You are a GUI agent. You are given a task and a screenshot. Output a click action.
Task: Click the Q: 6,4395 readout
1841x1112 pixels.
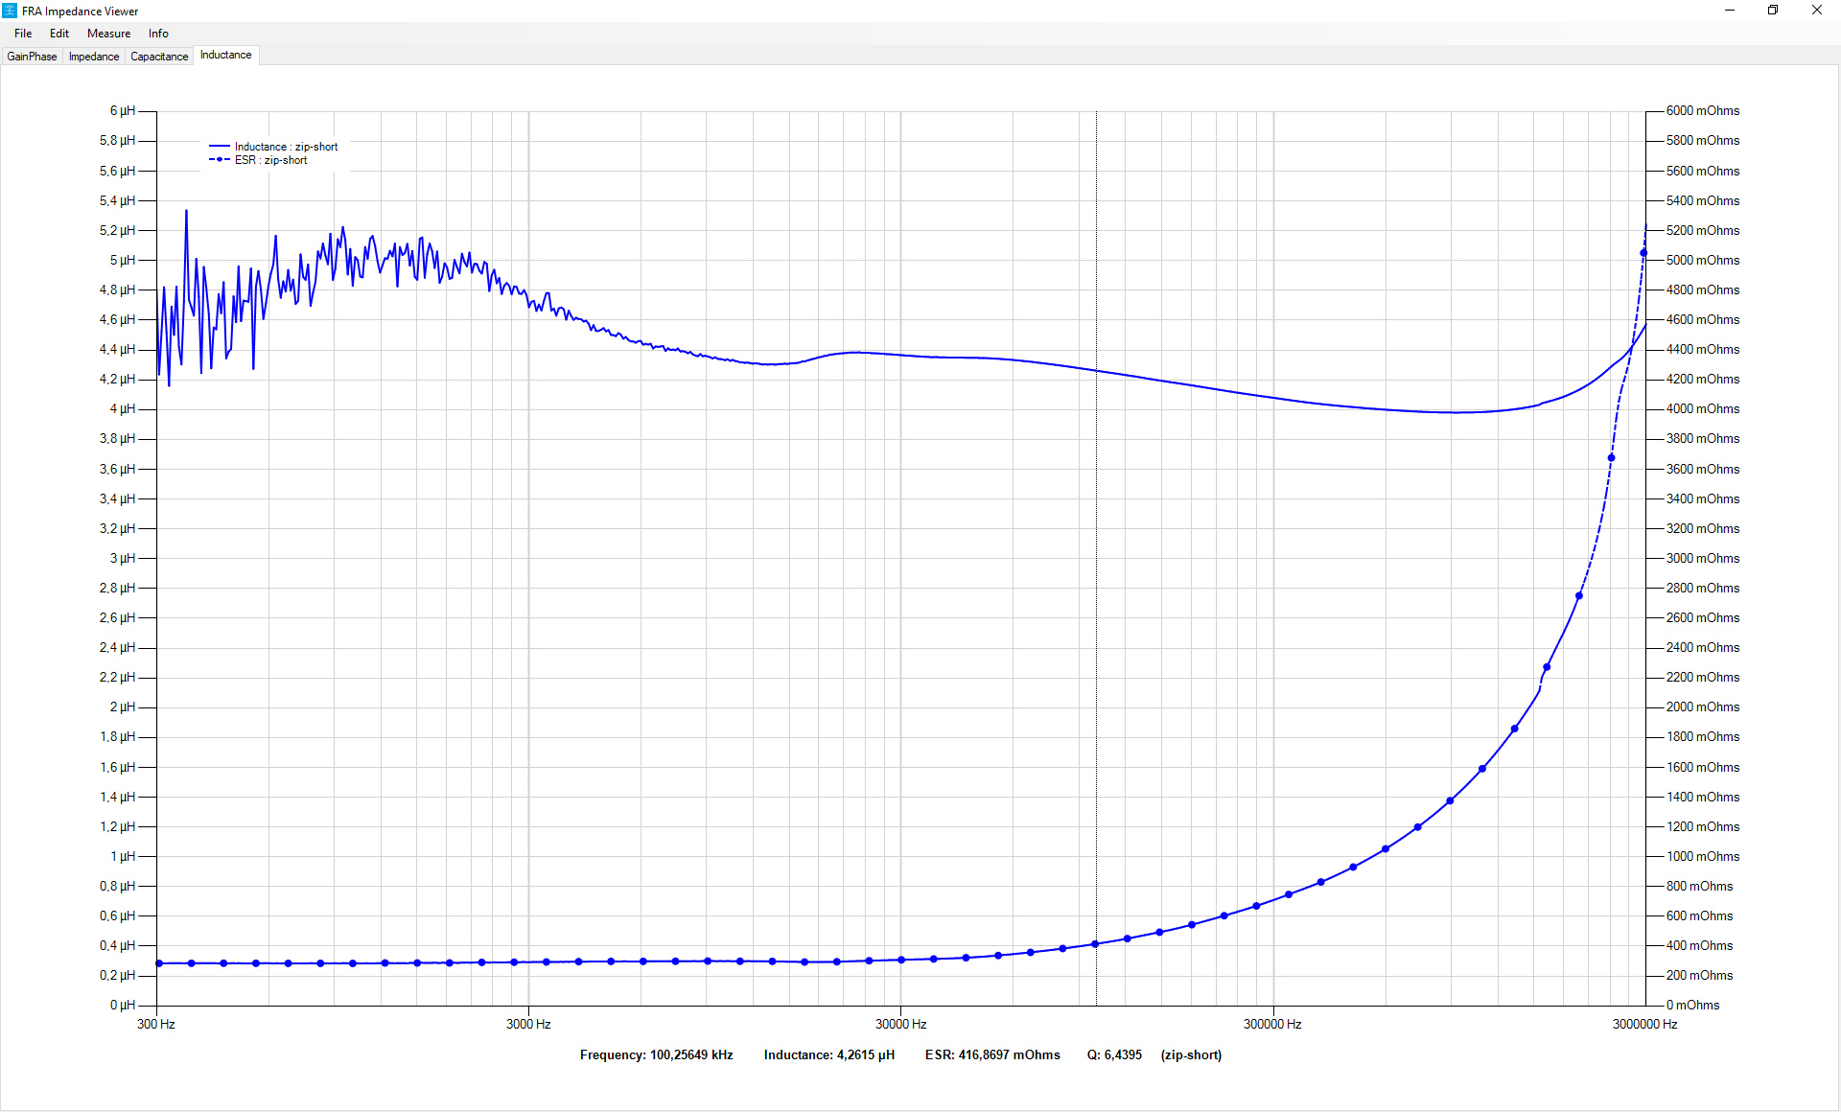[1114, 1054]
